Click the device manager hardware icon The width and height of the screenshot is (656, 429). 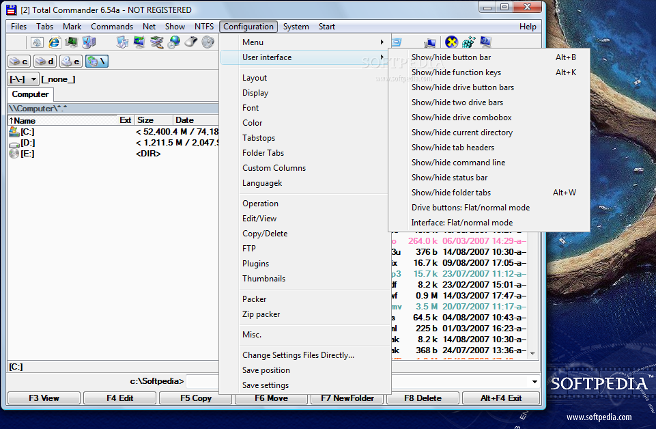click(x=156, y=42)
